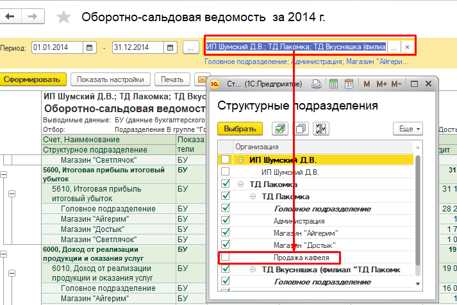Click the Печать button
The height and width of the screenshot is (305, 457).
[x=172, y=79]
